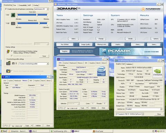
Task: Open the Graphs button in 3DMark06
Action: tap(118, 44)
